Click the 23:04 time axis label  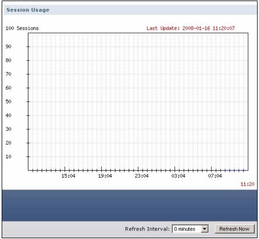click(x=142, y=176)
